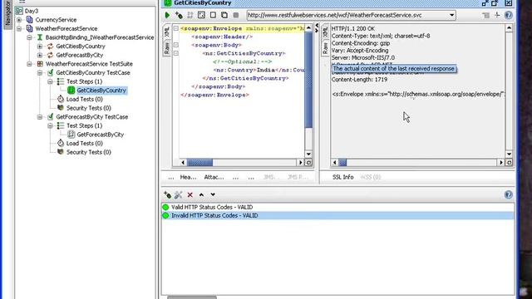Collapse WeatherForecastService TestSuite node
This screenshot has height=299, width=532.
tap(30, 64)
